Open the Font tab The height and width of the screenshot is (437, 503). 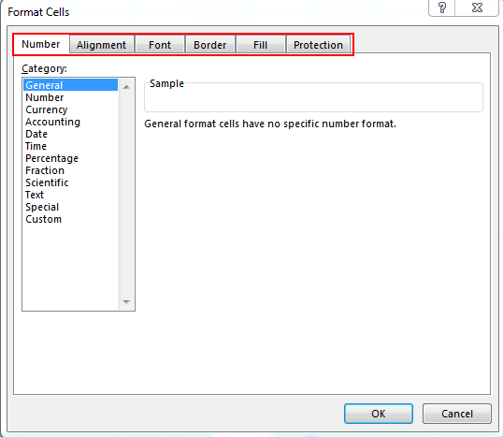coord(160,45)
